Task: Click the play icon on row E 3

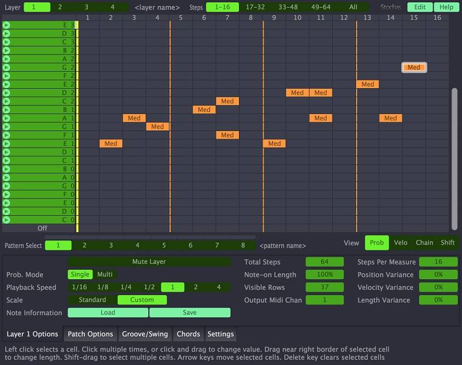Action: (x=6, y=25)
